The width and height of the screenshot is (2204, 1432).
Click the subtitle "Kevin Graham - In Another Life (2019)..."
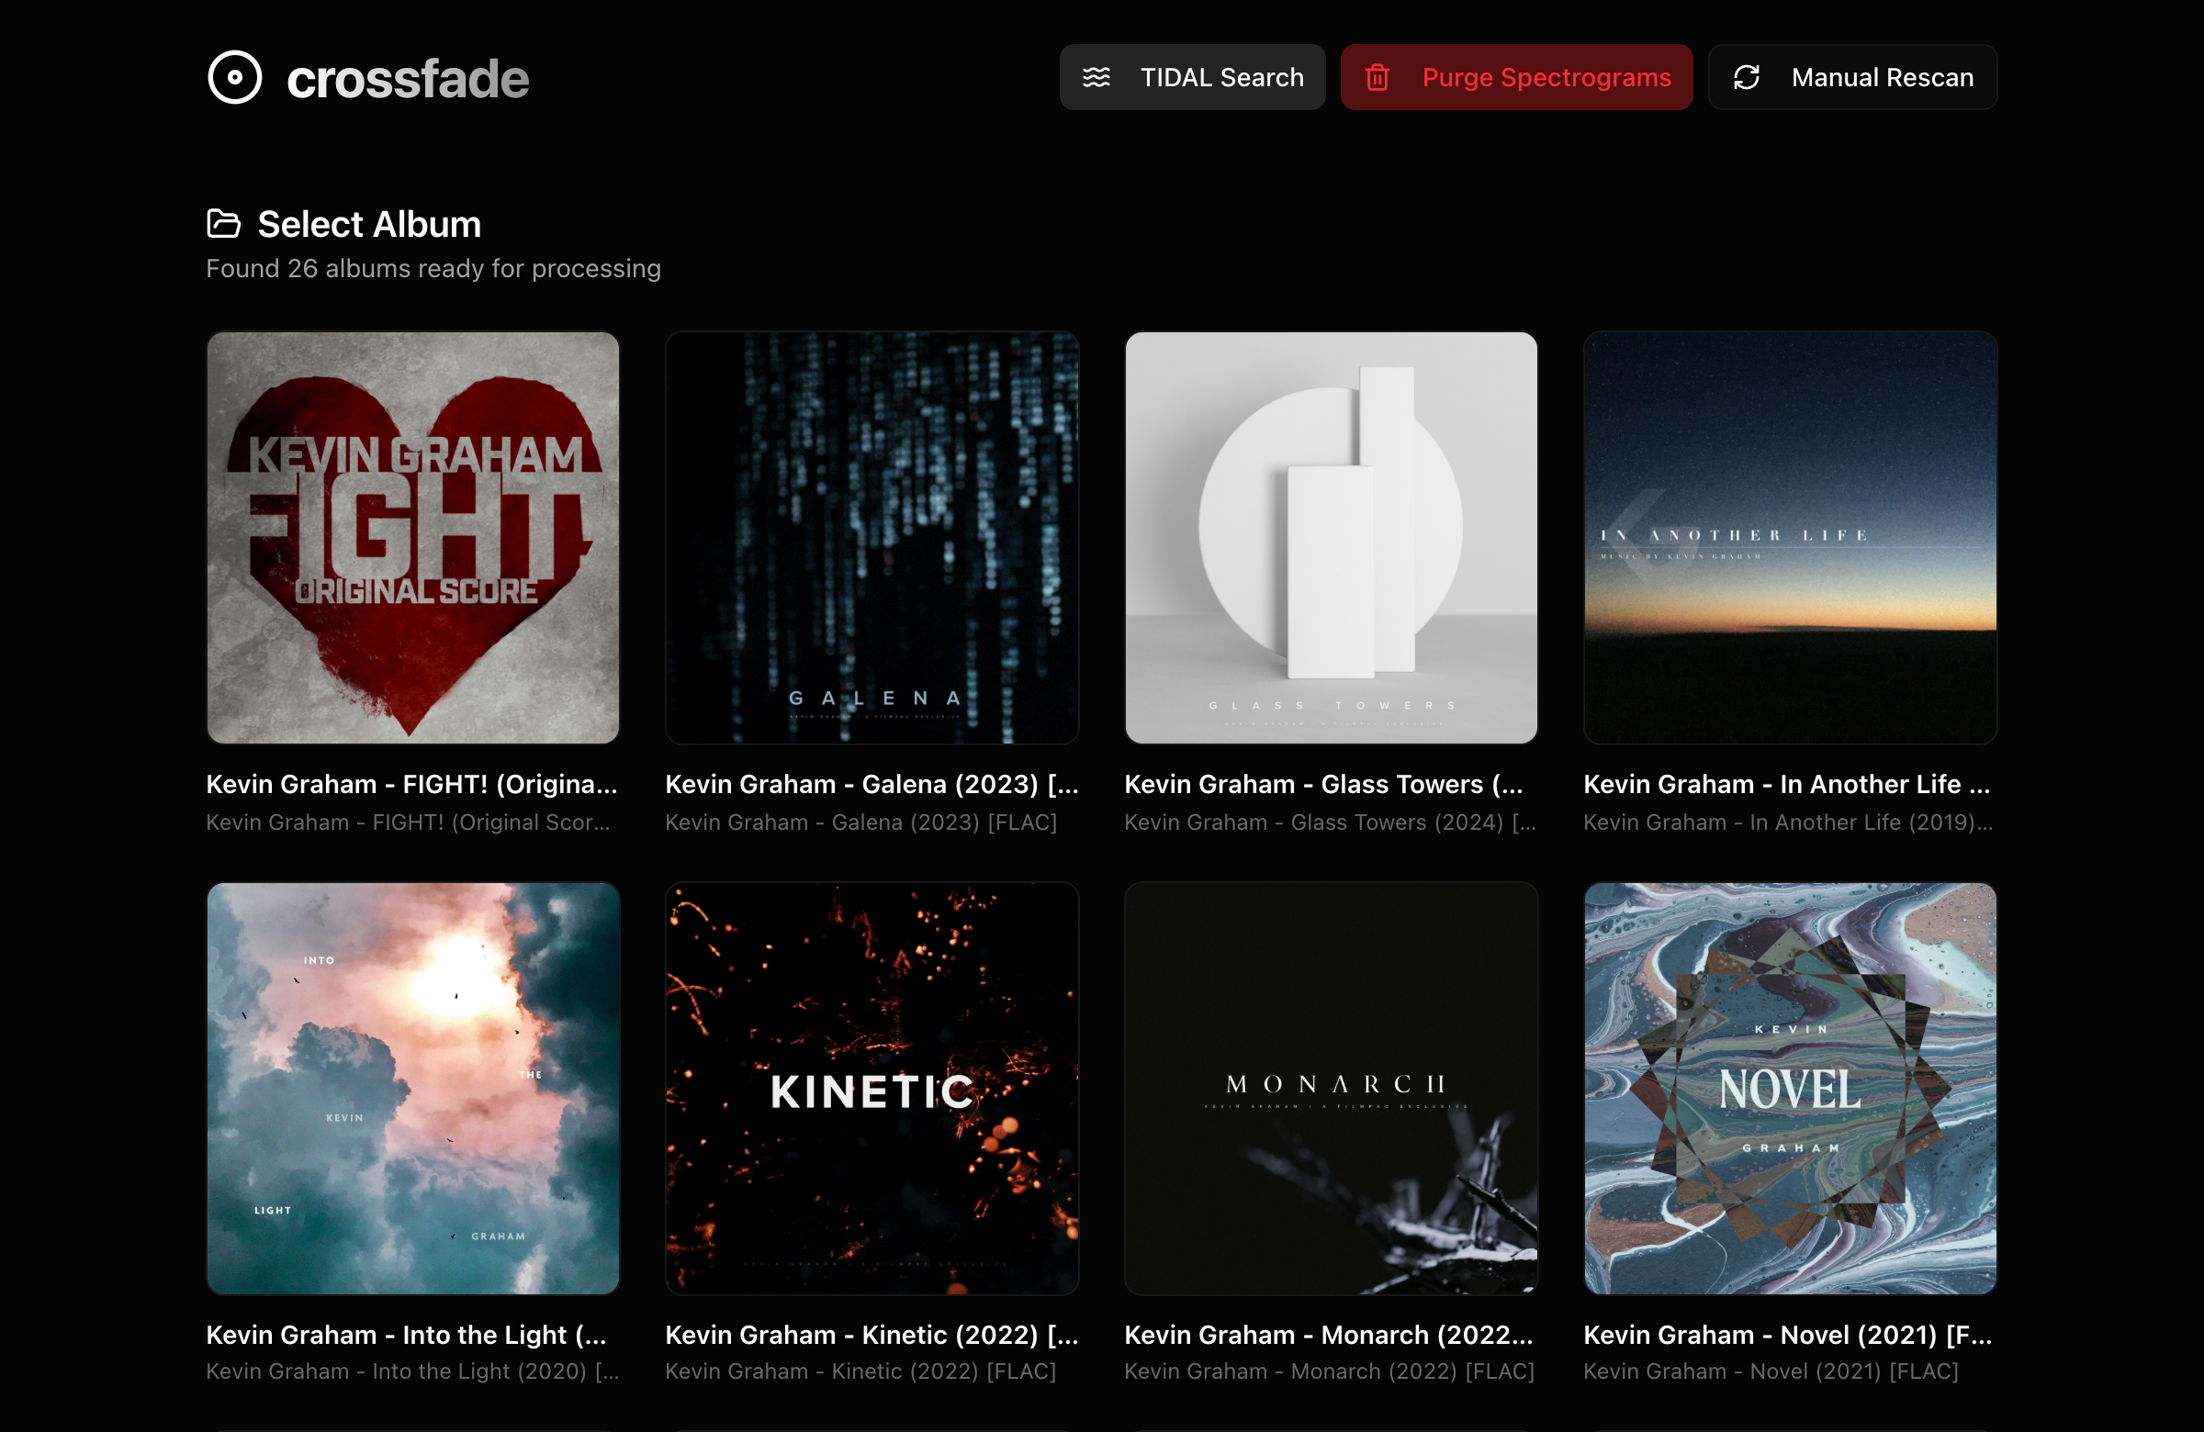pos(1789,822)
